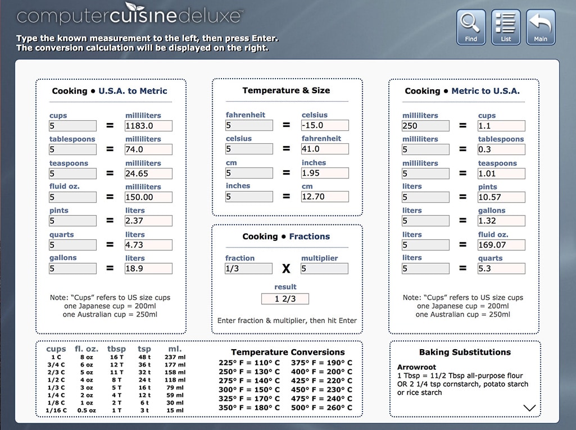Click the cm input in Temperature & Size
The image size is (576, 430).
[x=249, y=173]
